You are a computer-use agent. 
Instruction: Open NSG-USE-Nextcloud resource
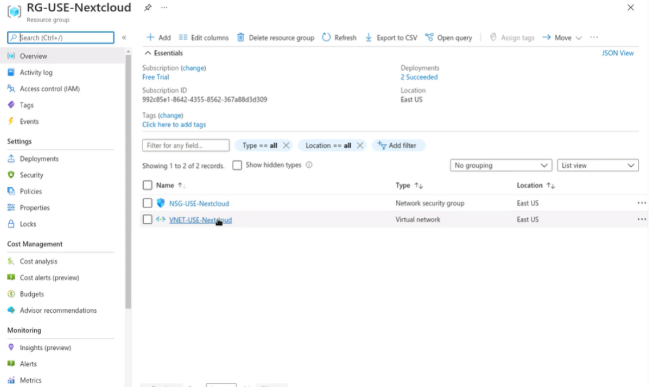[x=199, y=203]
